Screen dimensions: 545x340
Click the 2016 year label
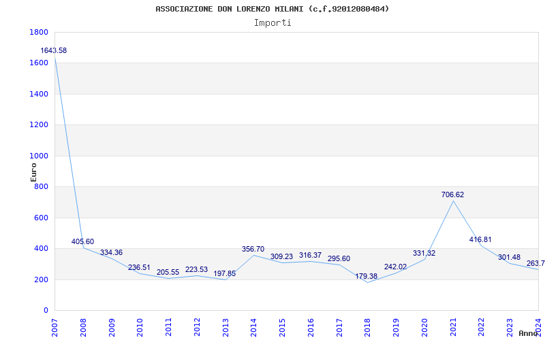[311, 328]
